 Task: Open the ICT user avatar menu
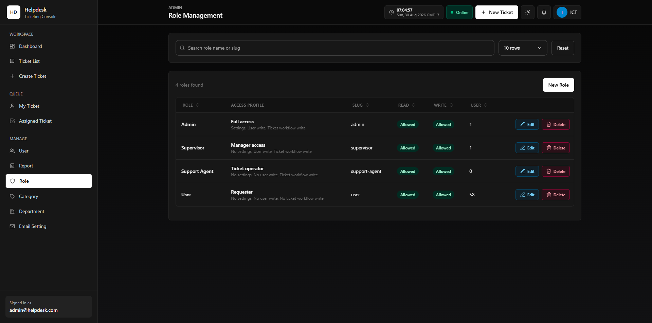567,12
